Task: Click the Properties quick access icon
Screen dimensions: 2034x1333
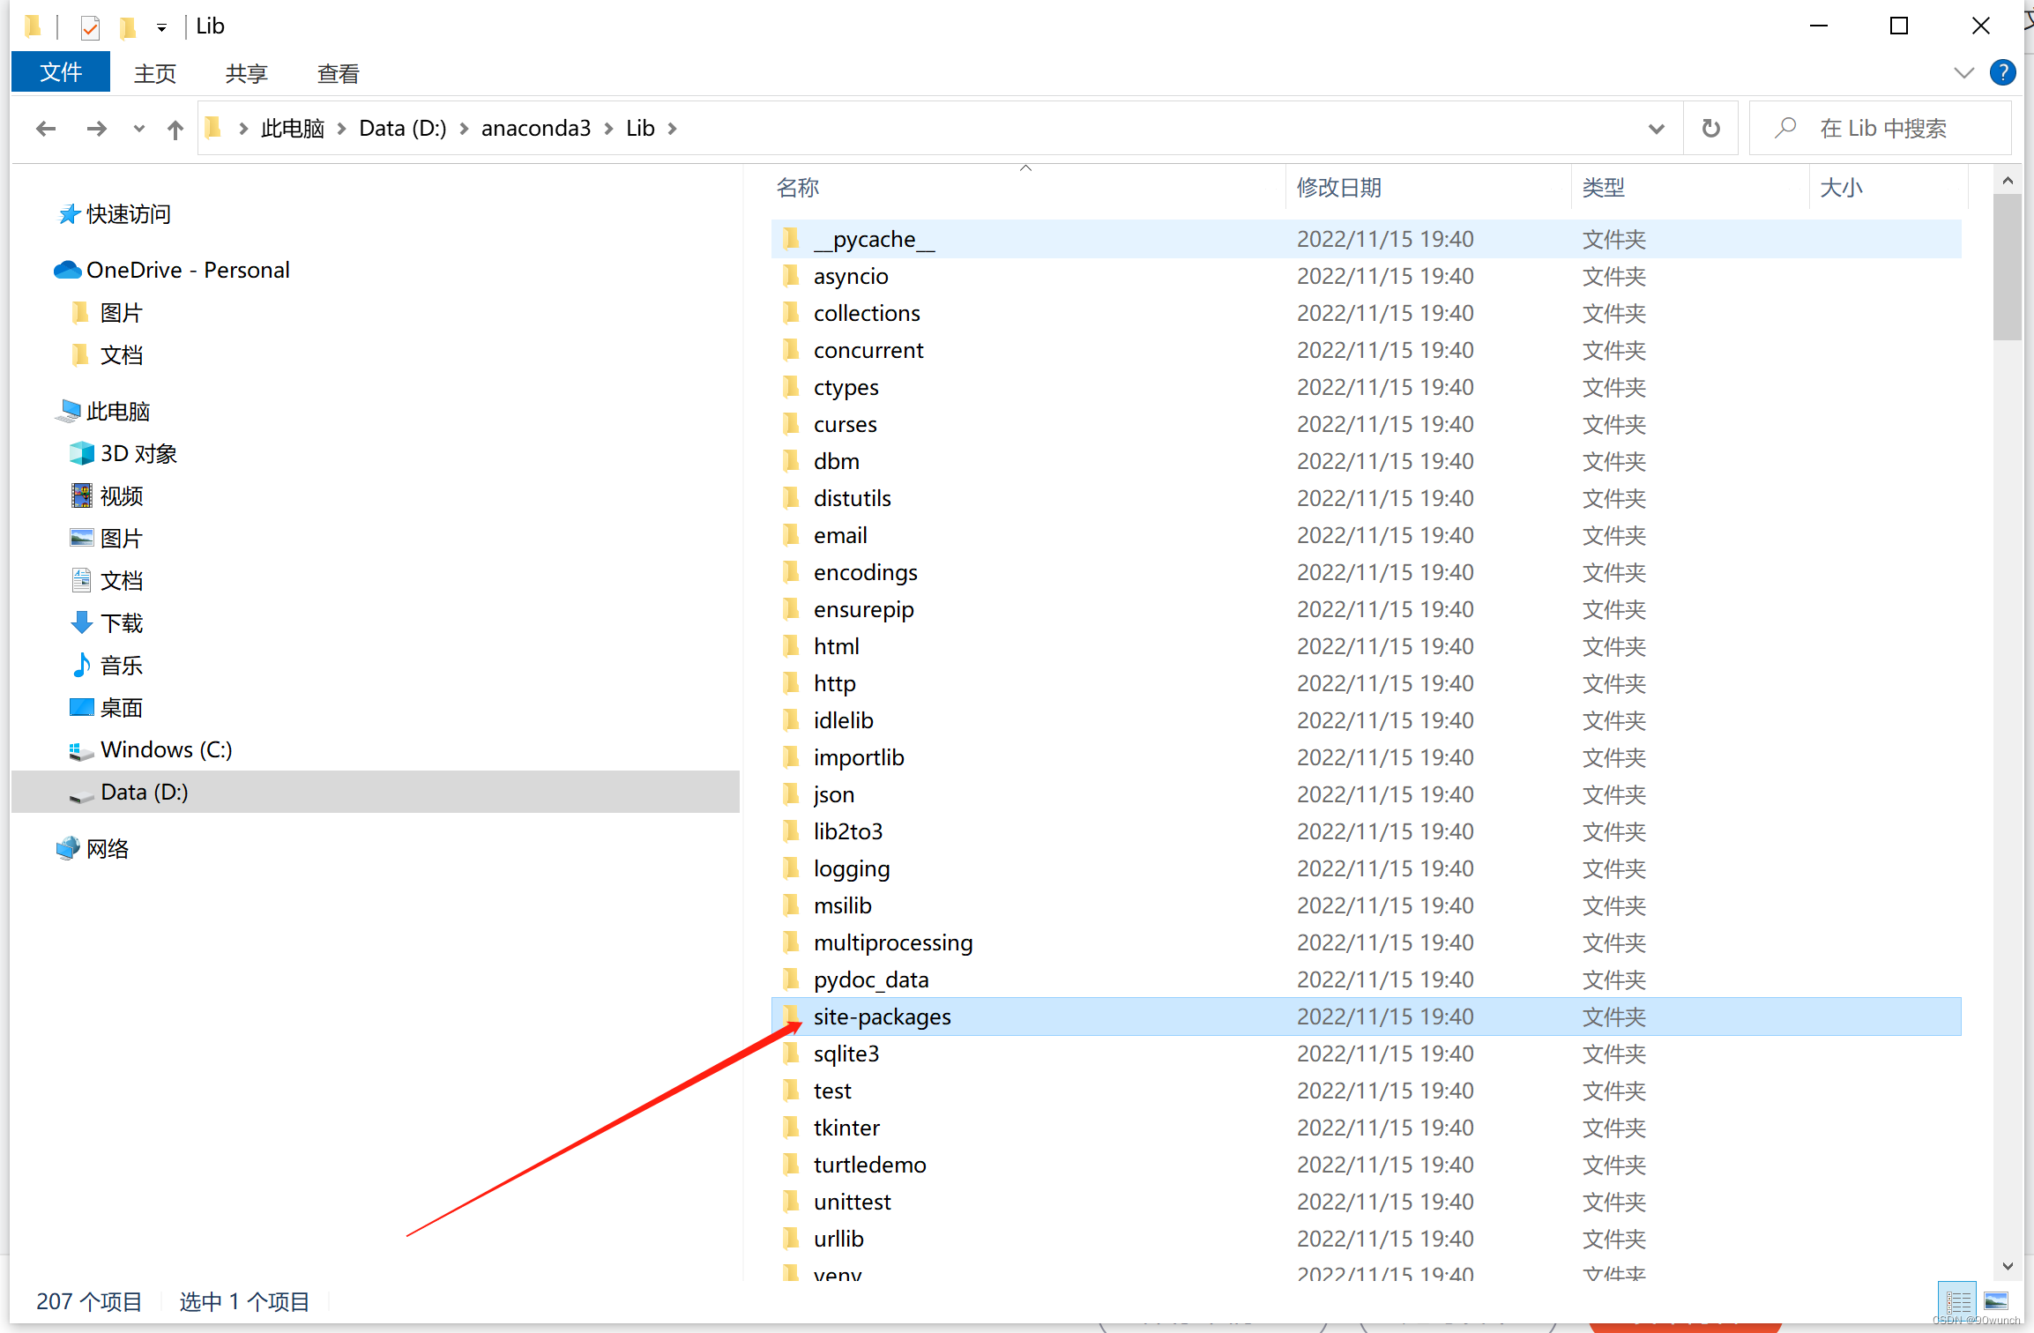Action: point(90,27)
